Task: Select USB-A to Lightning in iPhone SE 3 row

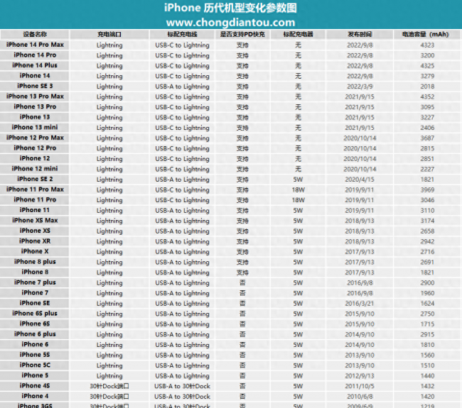Action: click(x=182, y=87)
